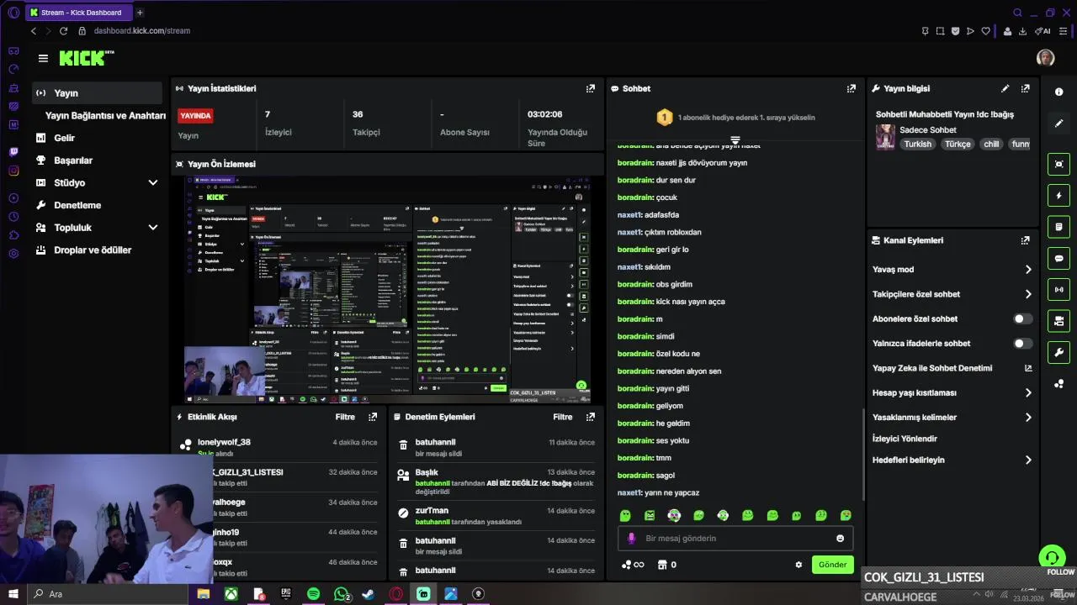Image resolution: width=1077 pixels, height=605 pixels.
Task: Open Yapay Zeka ile Sohbet Denetimi link
Action: click(x=952, y=368)
